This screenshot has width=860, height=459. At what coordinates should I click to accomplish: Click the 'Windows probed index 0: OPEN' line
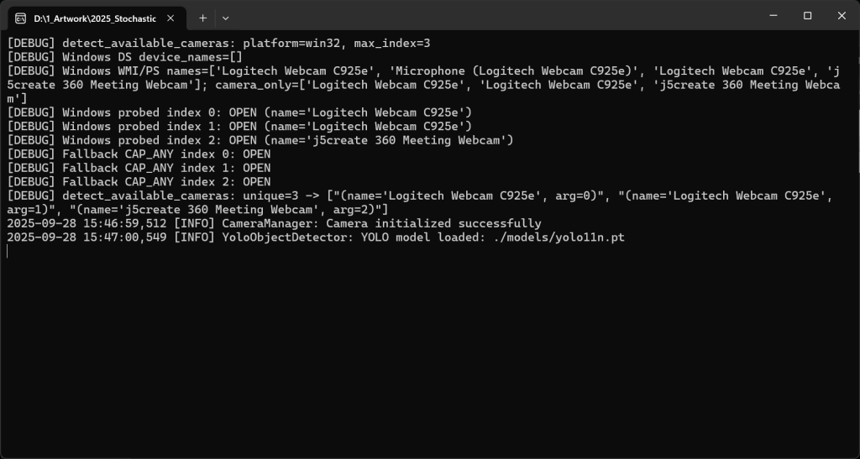(160, 112)
